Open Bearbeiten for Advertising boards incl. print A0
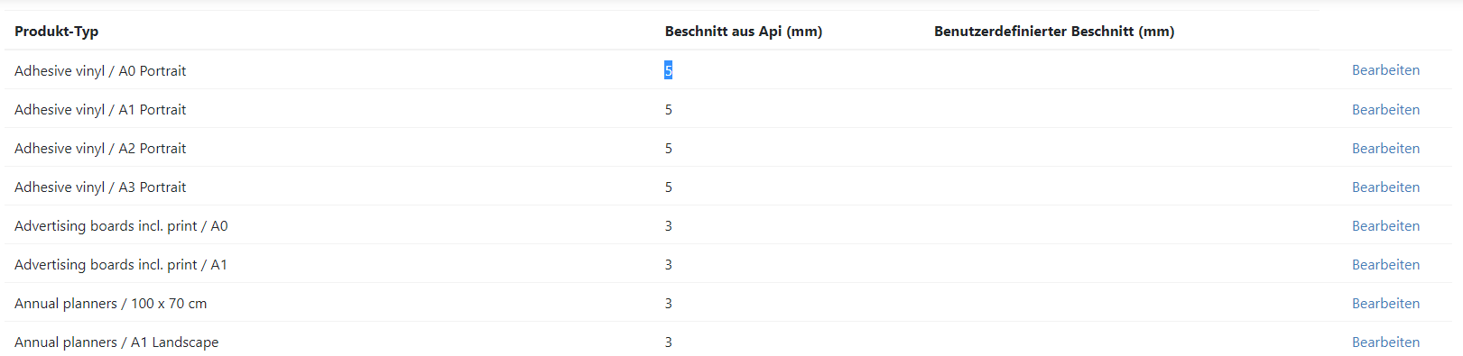Viewport: 1463px width, 356px height. pos(1385,225)
